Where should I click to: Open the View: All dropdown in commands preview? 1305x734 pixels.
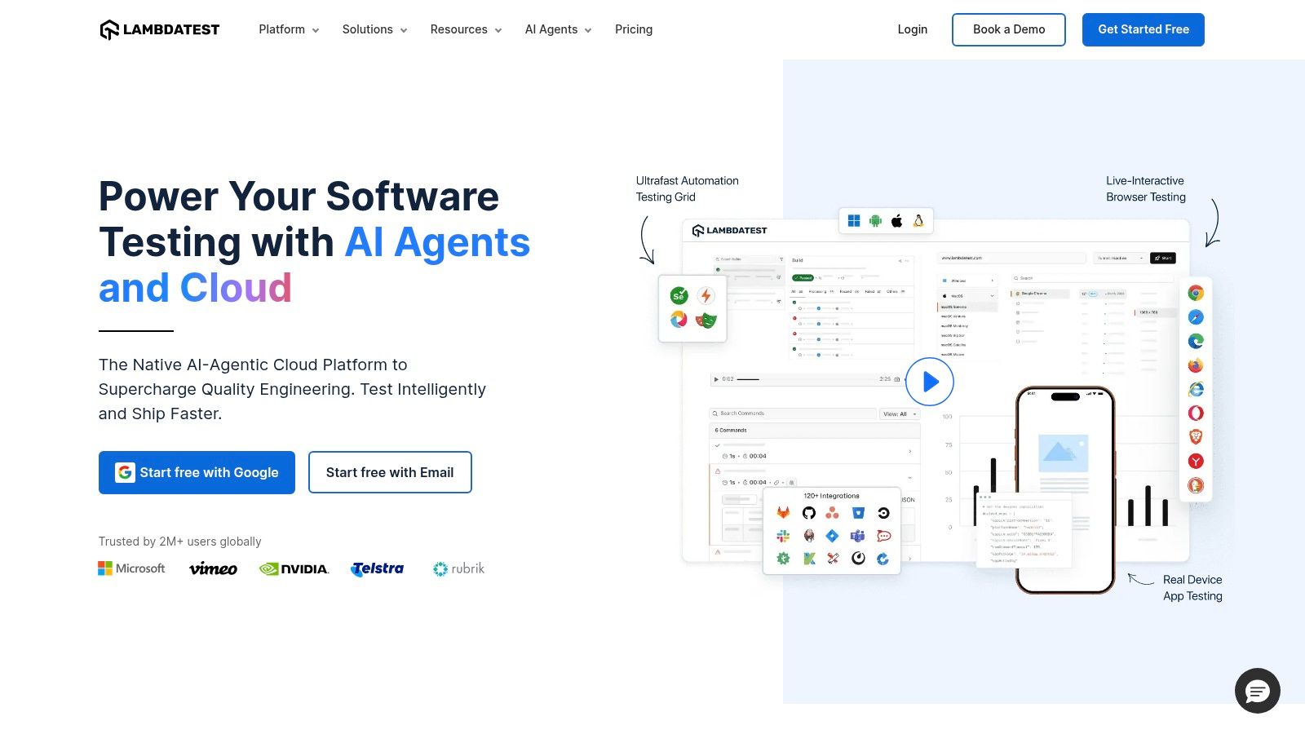(x=900, y=413)
